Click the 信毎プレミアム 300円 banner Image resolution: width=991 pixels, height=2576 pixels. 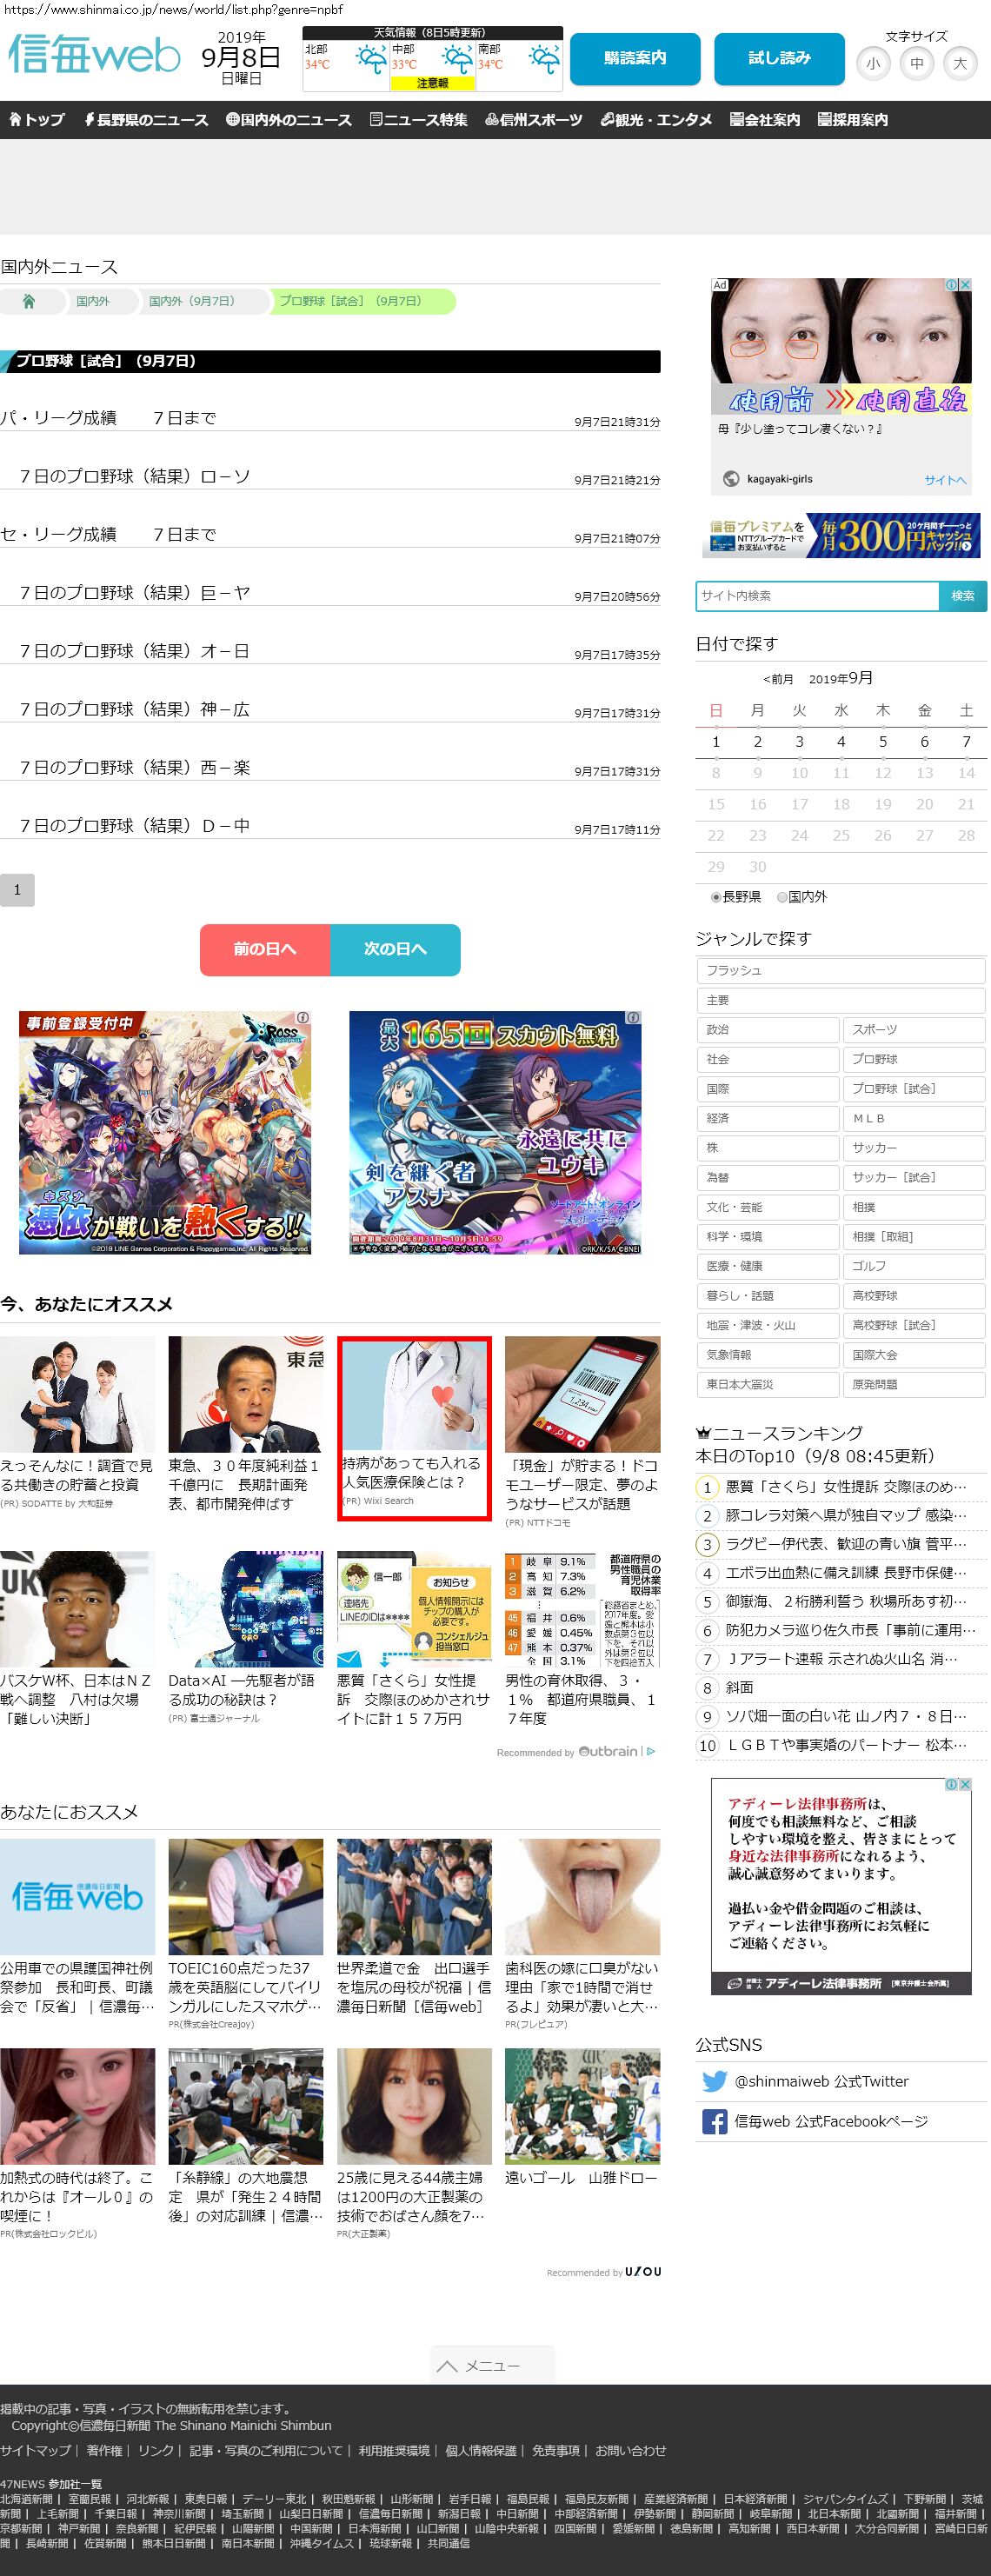click(x=841, y=536)
